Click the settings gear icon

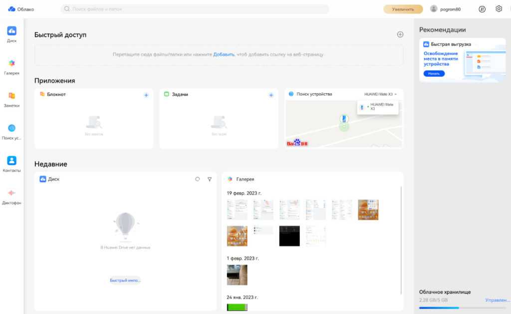point(499,9)
